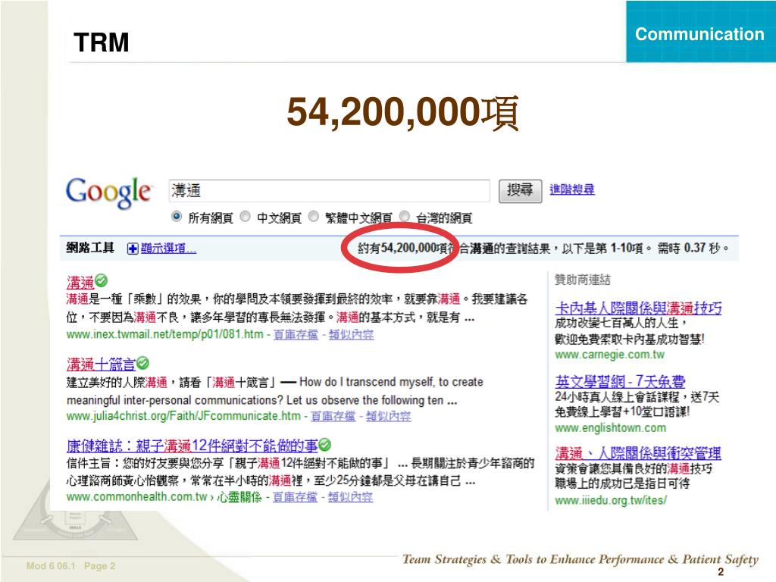Select the 繁體中文網頁 radio button
Viewport: 776px width, 582px height.
(x=313, y=216)
